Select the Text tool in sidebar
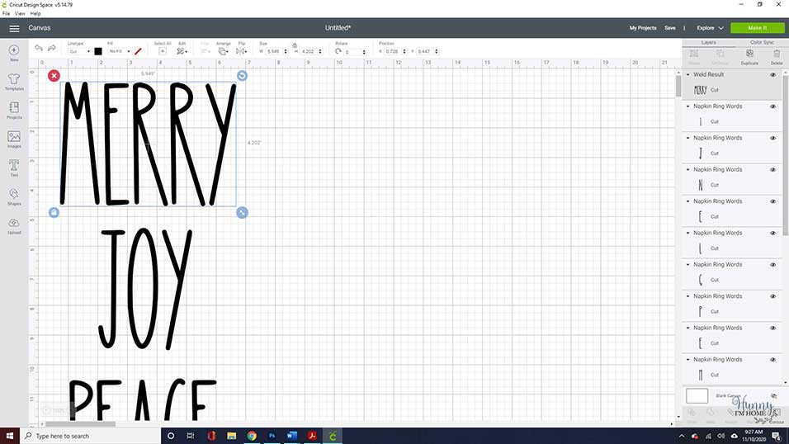This screenshot has width=789, height=444. click(14, 168)
